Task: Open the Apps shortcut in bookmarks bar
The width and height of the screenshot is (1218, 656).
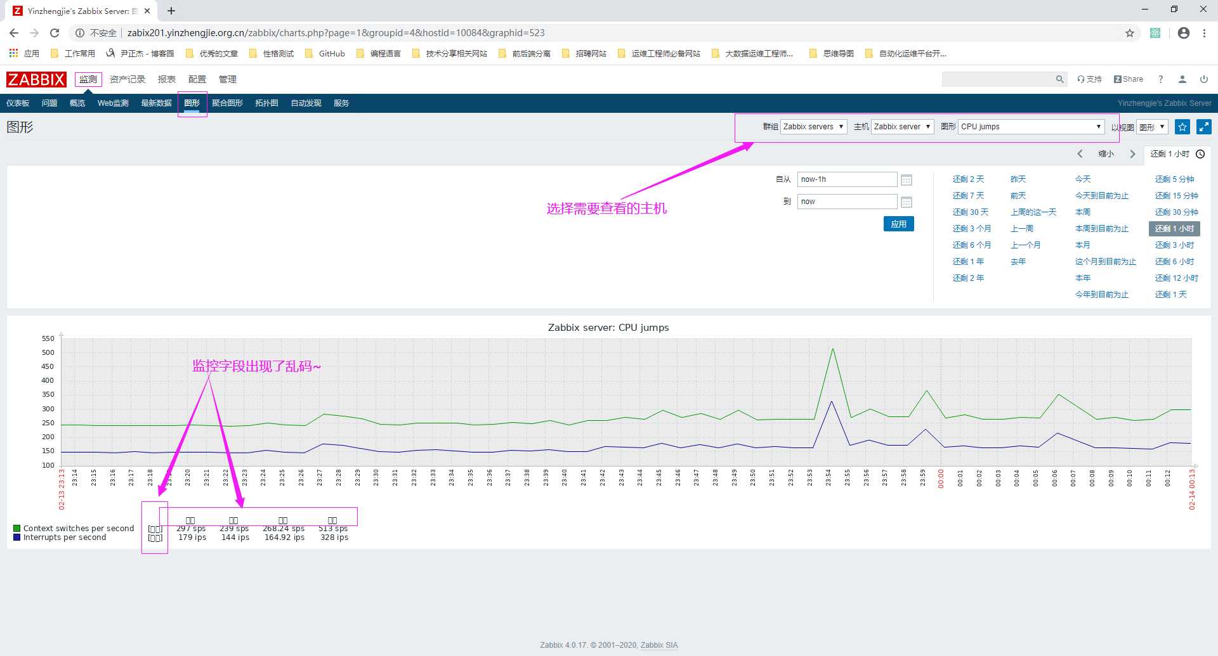Action: click(x=24, y=53)
